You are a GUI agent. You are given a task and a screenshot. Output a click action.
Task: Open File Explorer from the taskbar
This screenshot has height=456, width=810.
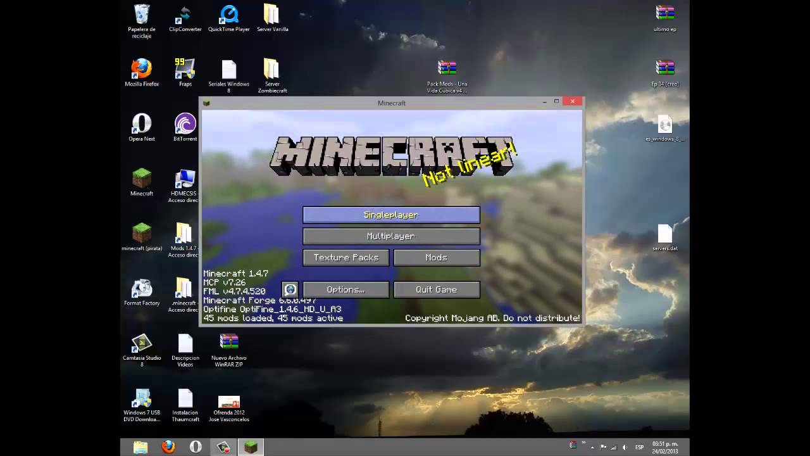[x=140, y=447]
